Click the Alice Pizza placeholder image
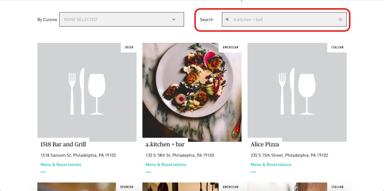The height and width of the screenshot is (191, 384). 297,92
